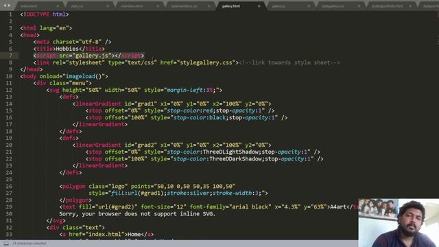Click the closing svg tag
Viewport: 439px width, 247px height.
click(x=56, y=221)
